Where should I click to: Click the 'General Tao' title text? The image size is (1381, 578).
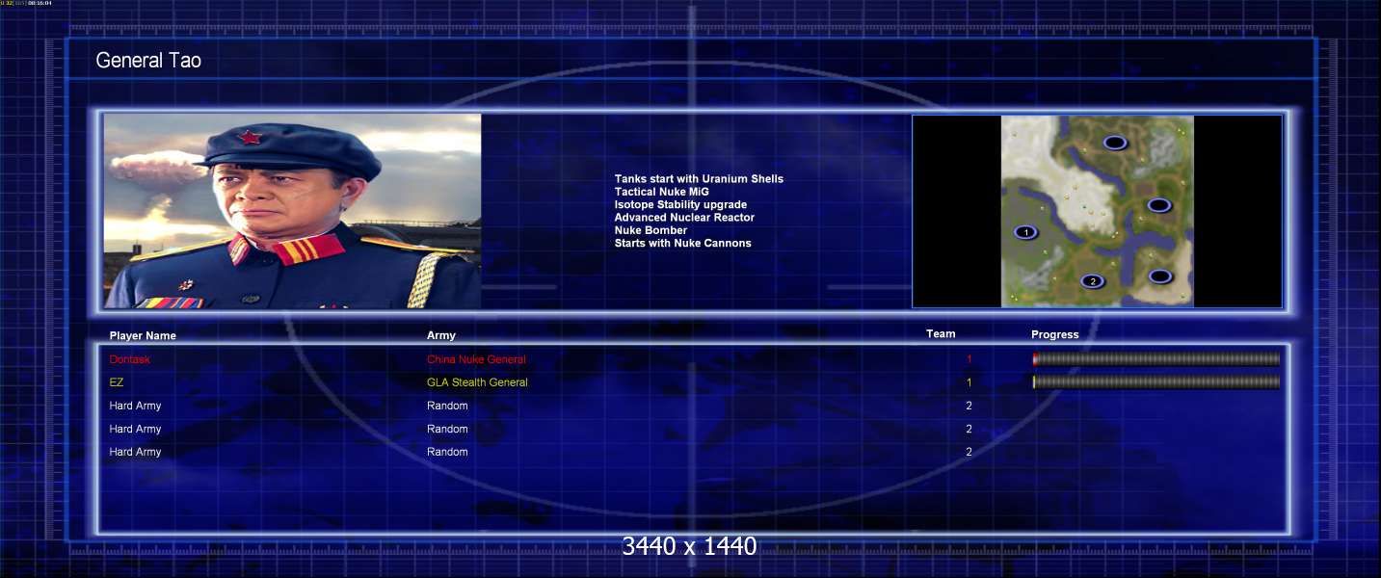pyautogui.click(x=148, y=61)
